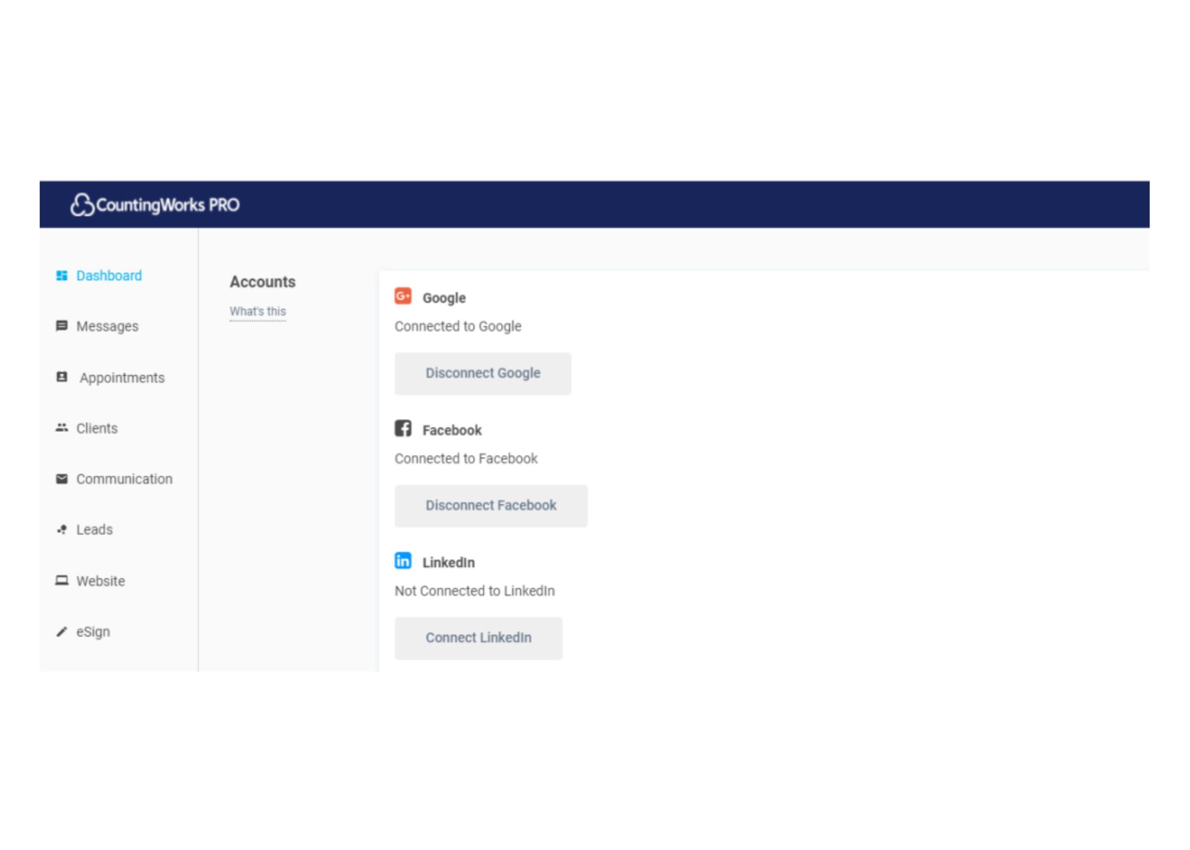The width and height of the screenshot is (1190, 850).
Task: Click the "Accounts" heading
Action: [x=262, y=282]
